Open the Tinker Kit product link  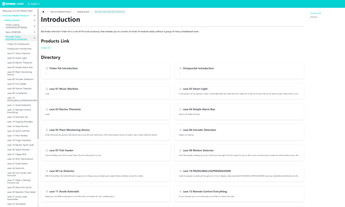pyautogui.click(x=46, y=48)
